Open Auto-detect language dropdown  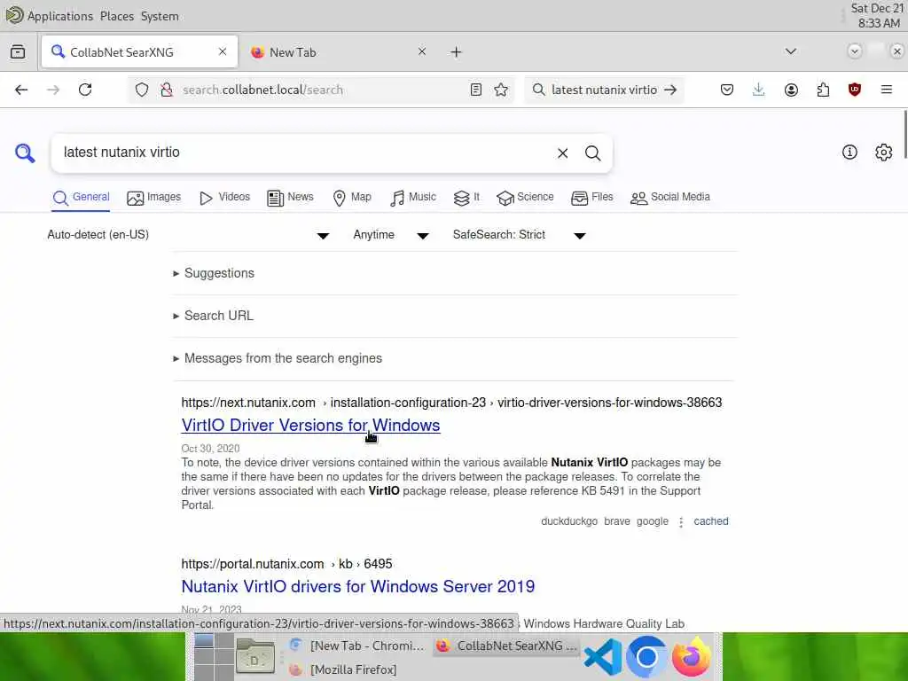(188, 235)
